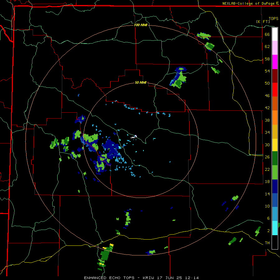Click legend value 18

point(267,182)
